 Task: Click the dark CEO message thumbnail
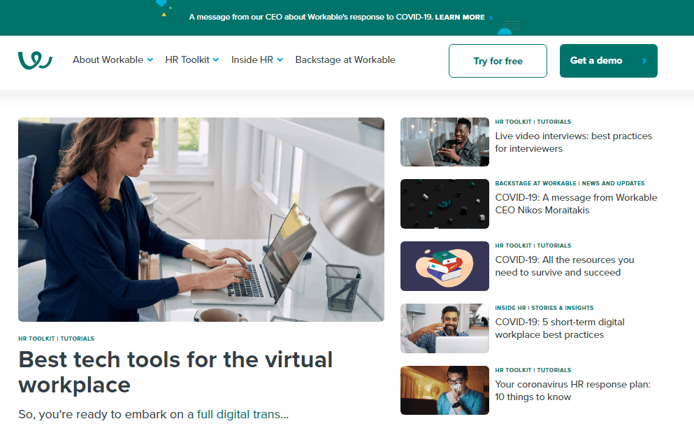tap(444, 204)
